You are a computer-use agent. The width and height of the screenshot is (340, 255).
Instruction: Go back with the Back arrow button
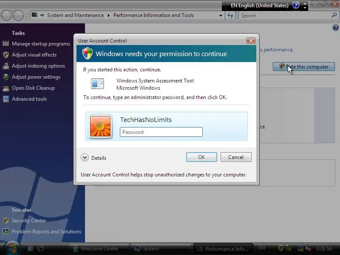coord(6,16)
